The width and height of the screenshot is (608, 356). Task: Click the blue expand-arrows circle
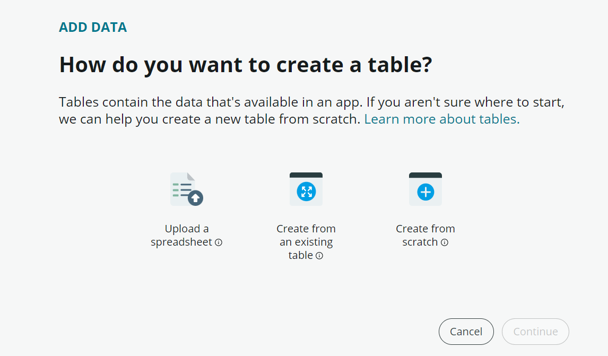306,192
